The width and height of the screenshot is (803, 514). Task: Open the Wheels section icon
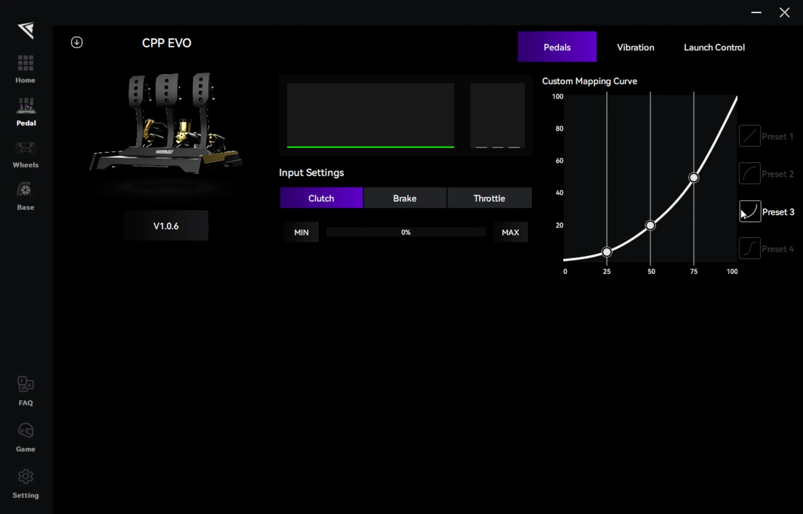coord(25,148)
